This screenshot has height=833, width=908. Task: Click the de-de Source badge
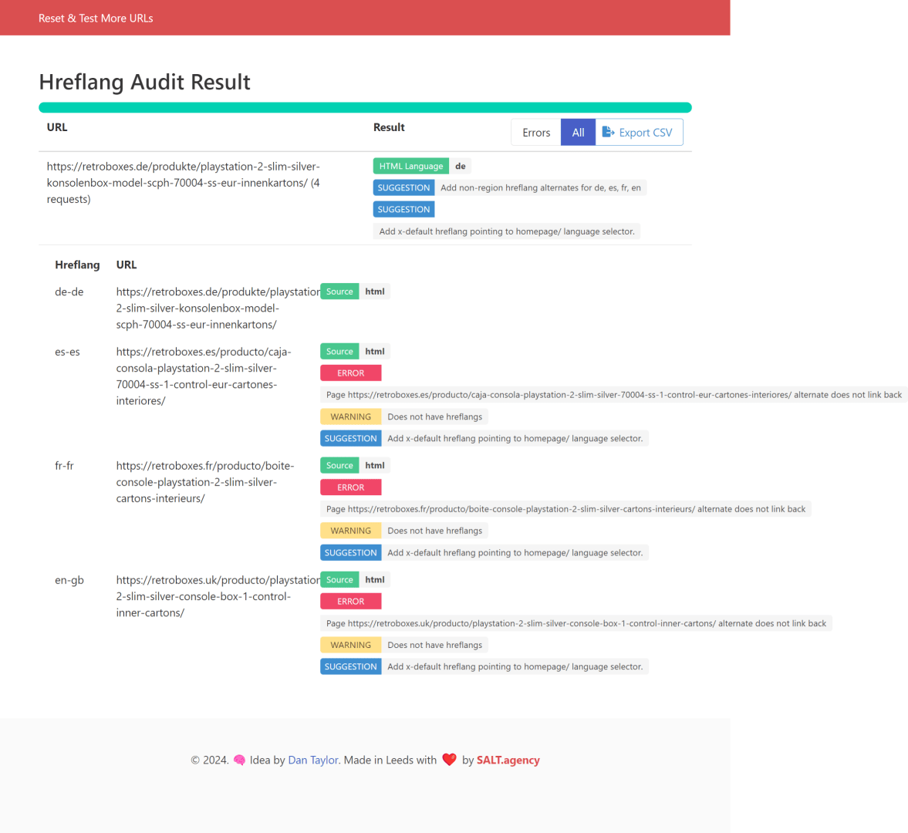[x=339, y=292]
